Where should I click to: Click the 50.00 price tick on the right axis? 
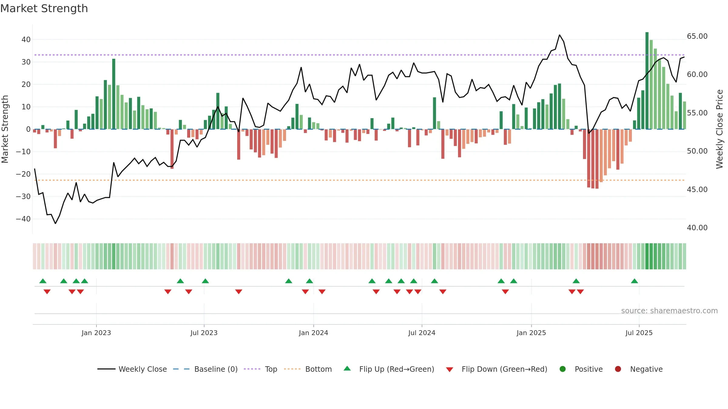pyautogui.click(x=697, y=151)
